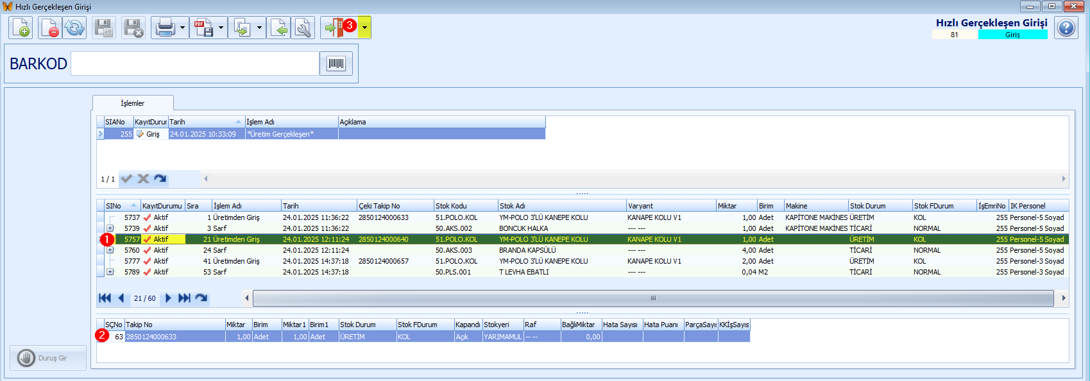Open the yellow dropdown arrow beside the exit door
1090x381 pixels.
364,28
